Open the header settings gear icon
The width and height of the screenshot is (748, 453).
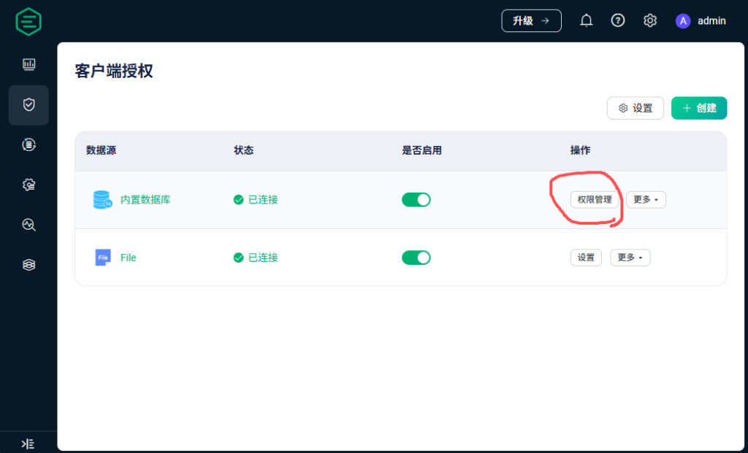pos(650,21)
